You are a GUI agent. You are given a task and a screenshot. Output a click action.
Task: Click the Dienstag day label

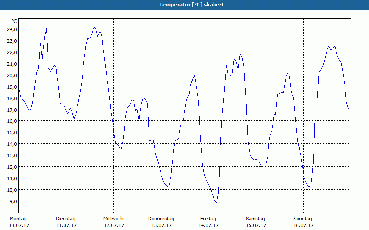[x=65, y=219]
